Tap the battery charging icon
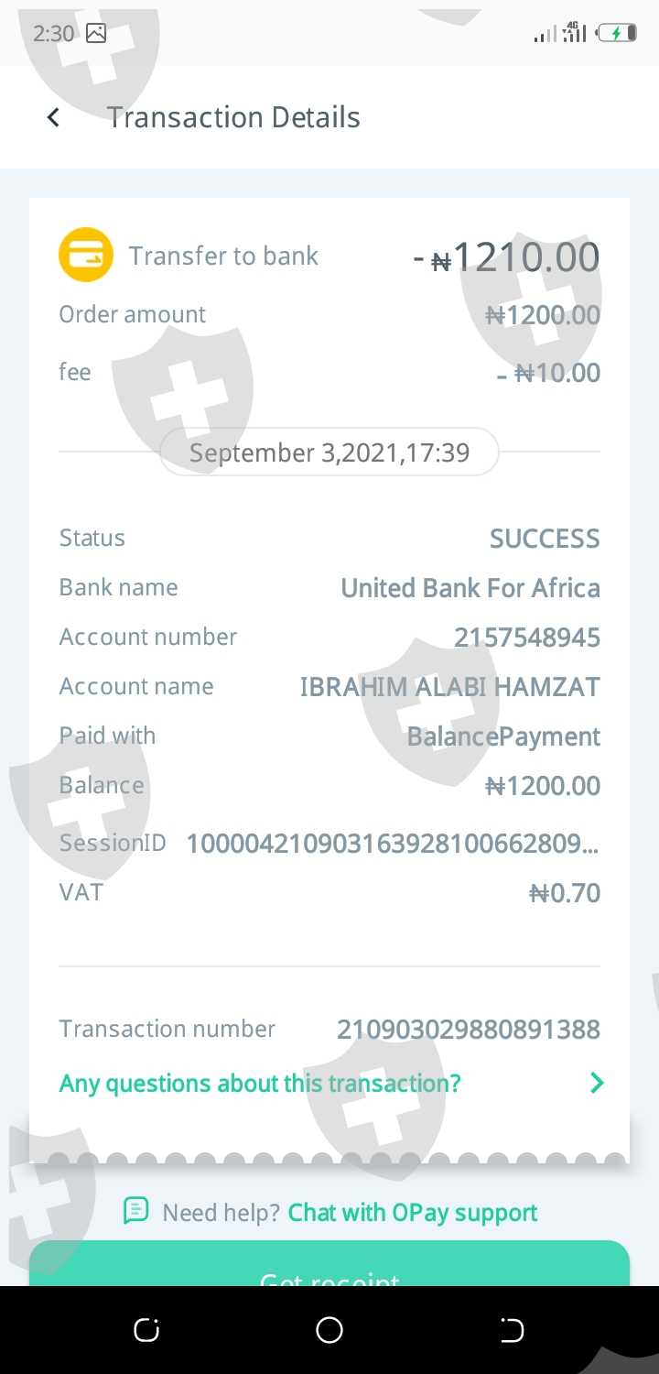 [x=616, y=34]
